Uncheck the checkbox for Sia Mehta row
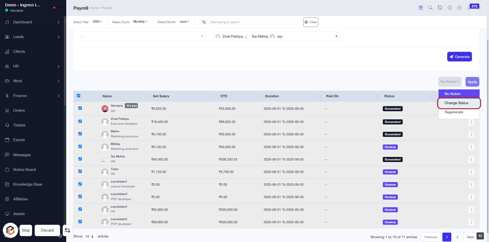 80,159
